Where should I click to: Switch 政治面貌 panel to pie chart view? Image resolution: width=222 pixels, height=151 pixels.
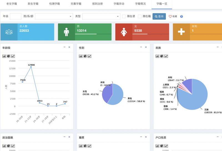click(x=9, y=146)
